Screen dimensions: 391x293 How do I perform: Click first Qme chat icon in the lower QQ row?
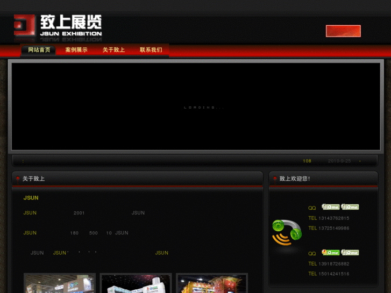tap(331, 252)
